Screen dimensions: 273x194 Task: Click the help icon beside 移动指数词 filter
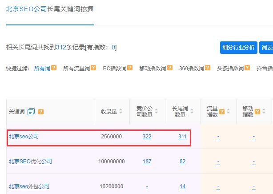pos(169,68)
